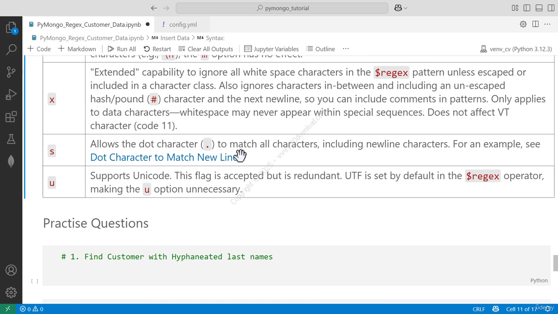Click the pymongo_tutorial command center search box

282,8
